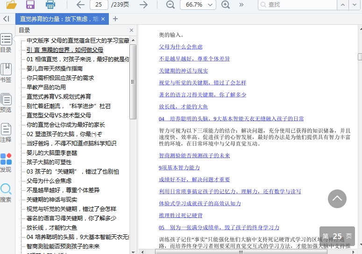Follow the link 不是越早越好，尊重个体差异
This screenshot has height=254, width=362.
click(194, 58)
